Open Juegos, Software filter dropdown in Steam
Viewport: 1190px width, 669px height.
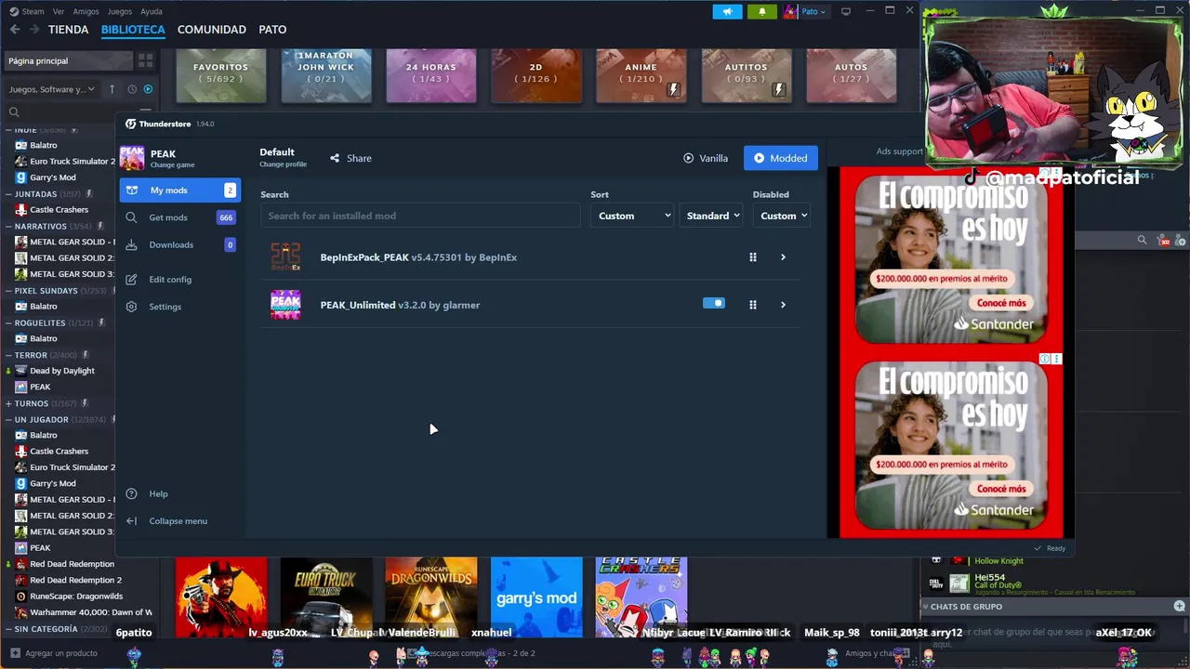click(x=52, y=89)
